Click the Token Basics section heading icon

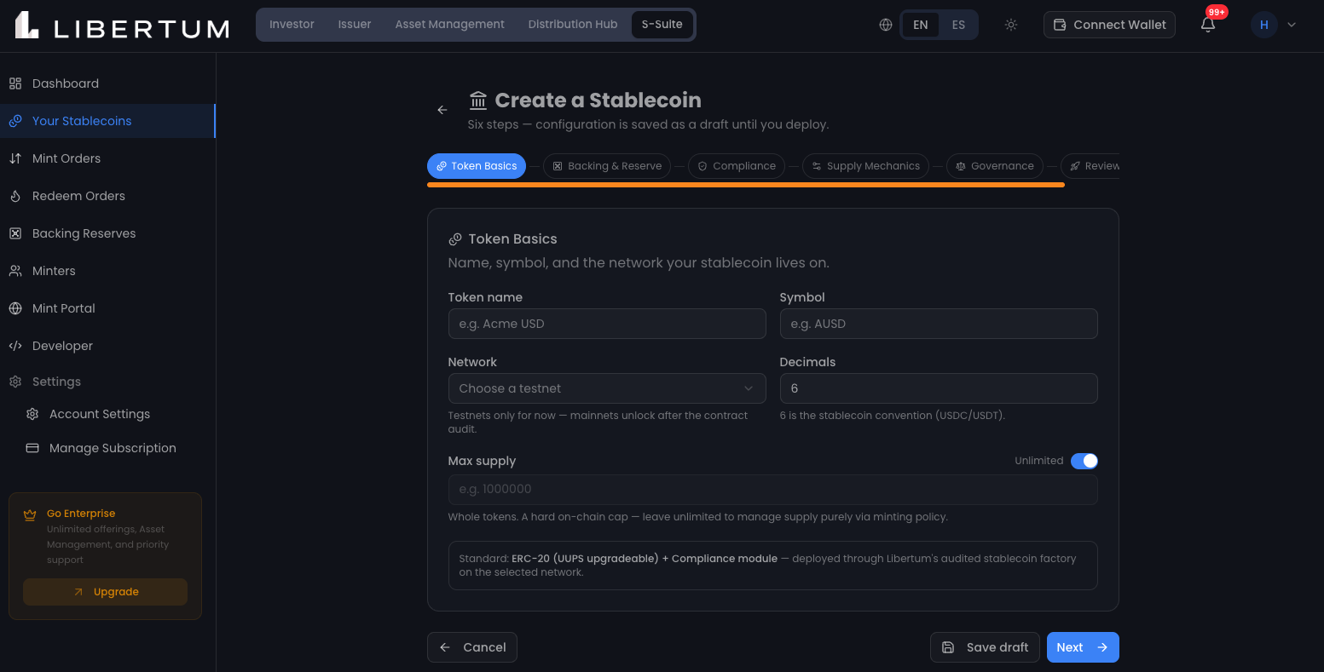455,239
